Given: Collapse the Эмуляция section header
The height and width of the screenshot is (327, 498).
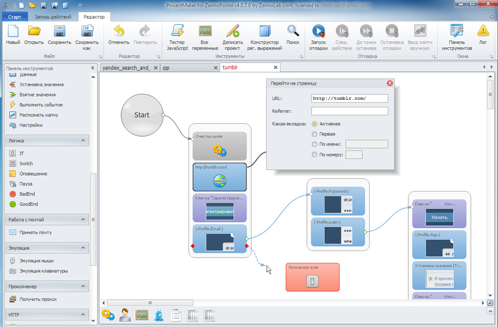Looking at the screenshot, I should (82, 248).
